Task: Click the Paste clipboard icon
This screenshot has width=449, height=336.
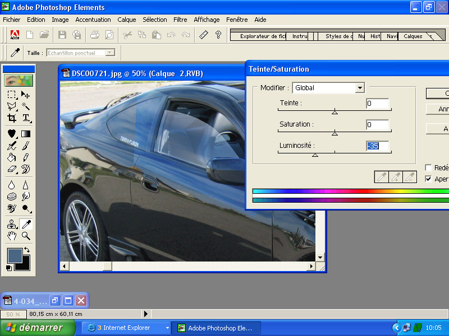Action: [x=157, y=35]
